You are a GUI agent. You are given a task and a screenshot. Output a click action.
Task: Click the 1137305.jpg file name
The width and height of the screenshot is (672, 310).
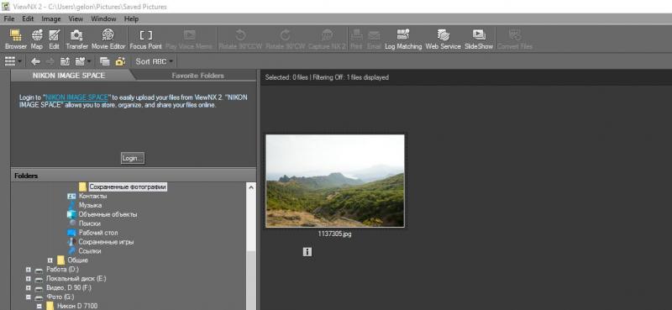pos(334,234)
